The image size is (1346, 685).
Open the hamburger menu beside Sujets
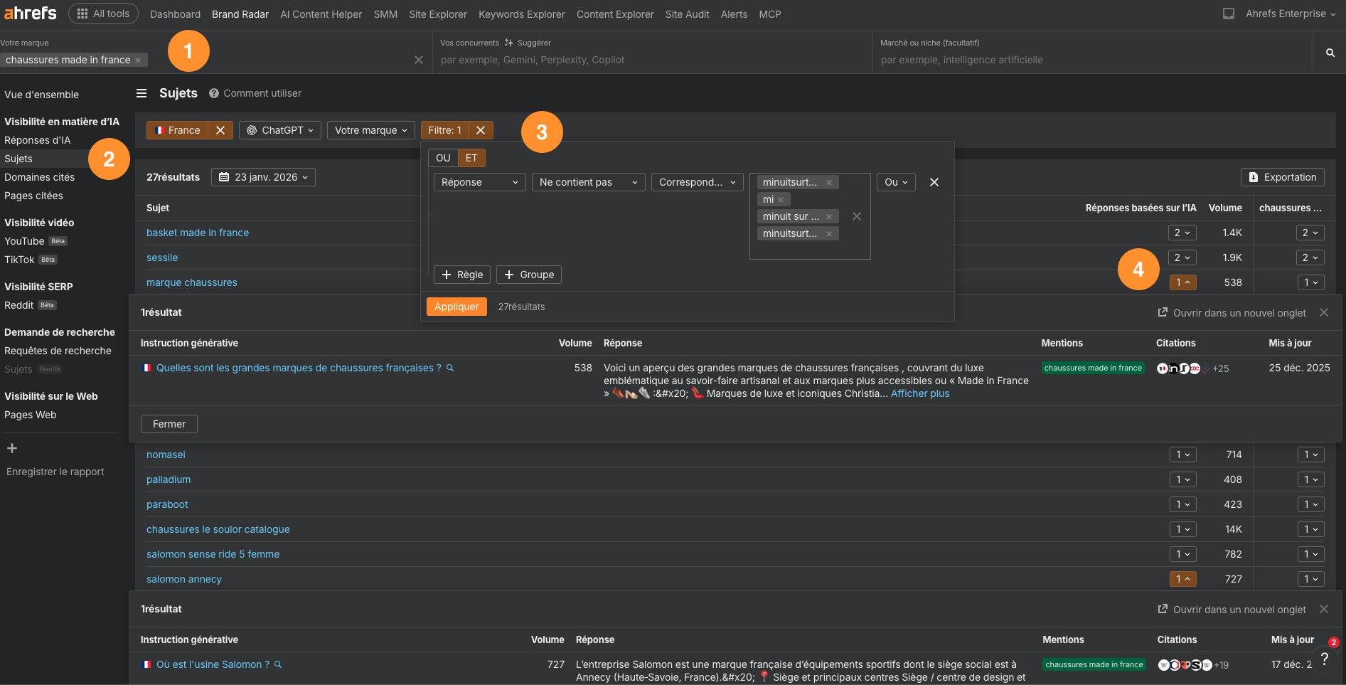tap(141, 93)
